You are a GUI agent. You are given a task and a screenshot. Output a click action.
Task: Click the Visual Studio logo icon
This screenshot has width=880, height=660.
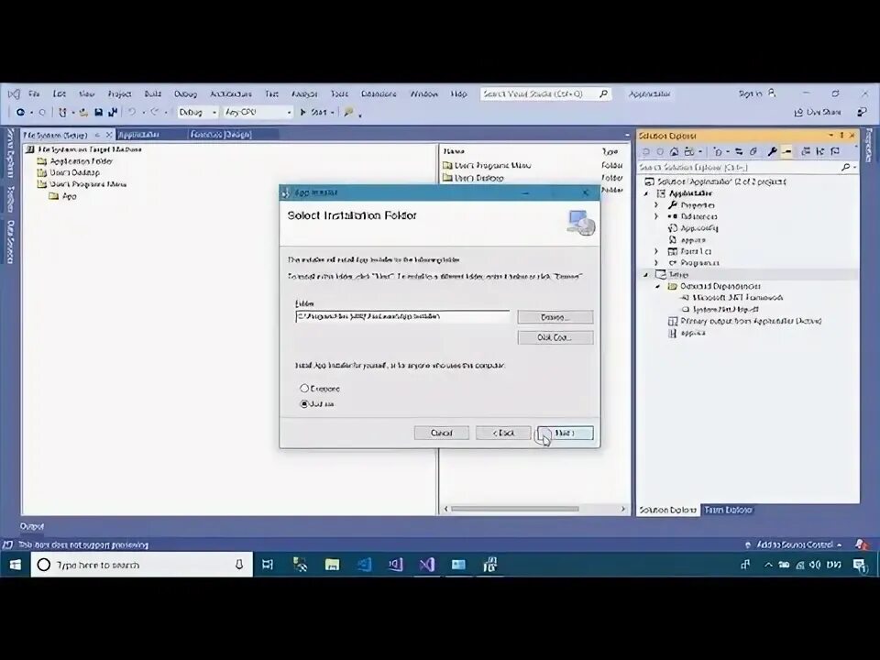point(14,93)
